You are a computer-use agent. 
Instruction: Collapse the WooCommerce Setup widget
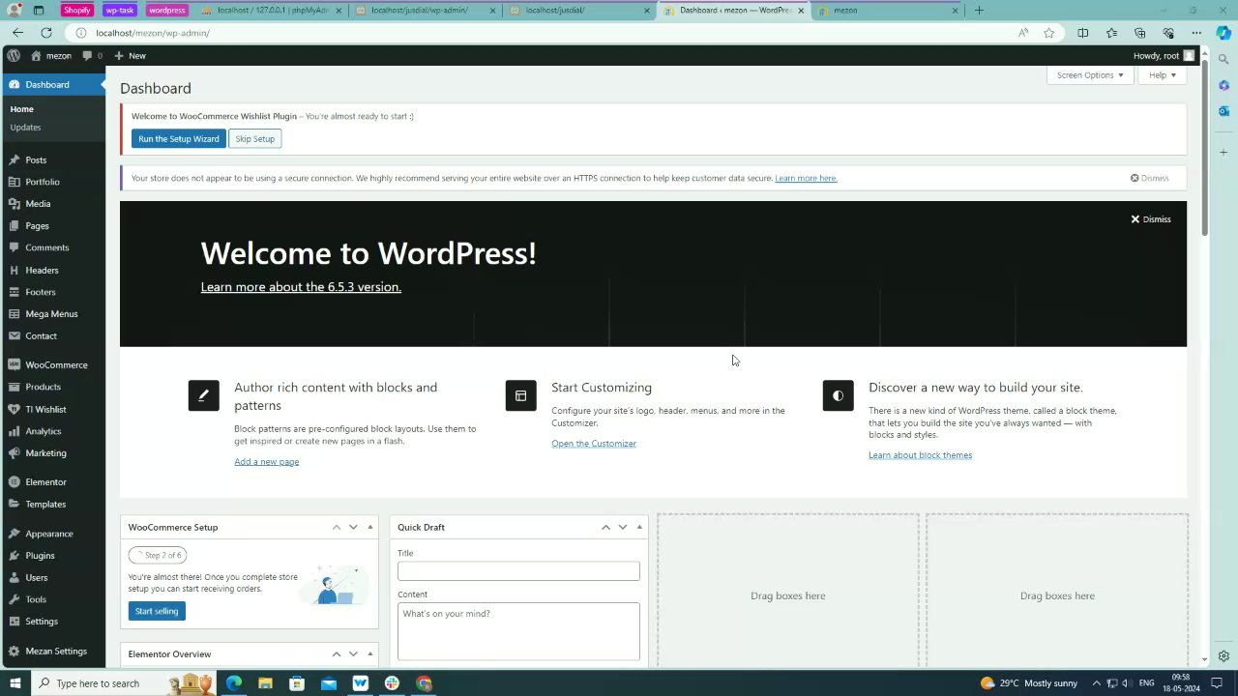click(x=369, y=527)
